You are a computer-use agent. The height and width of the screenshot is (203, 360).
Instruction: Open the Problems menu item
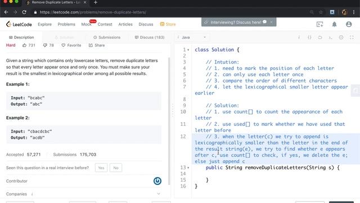pyautogui.click(x=66, y=24)
